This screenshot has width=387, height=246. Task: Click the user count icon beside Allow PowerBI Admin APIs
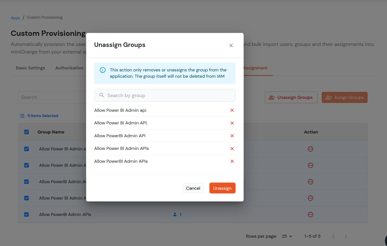175,214
